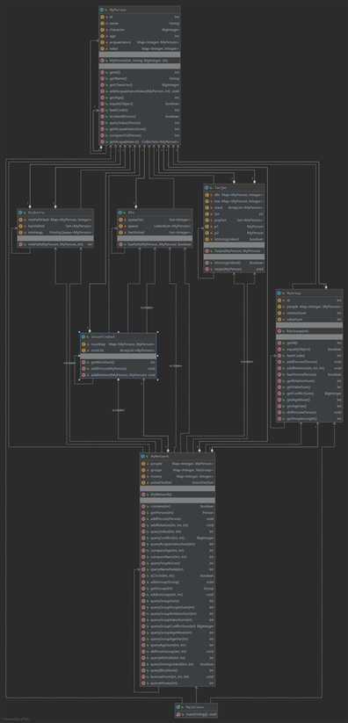The height and width of the screenshot is (723, 348).
Task: Click the MyNetwork() constructor row
Action: point(178,494)
